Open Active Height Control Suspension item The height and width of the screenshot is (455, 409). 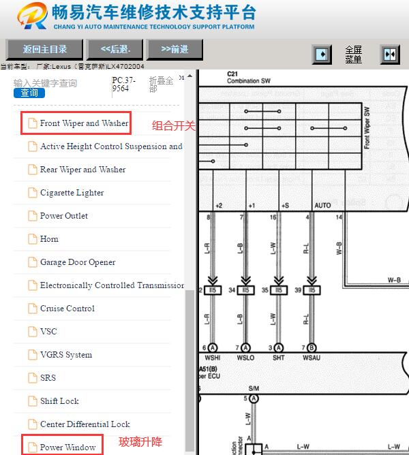pyautogui.click(x=111, y=146)
